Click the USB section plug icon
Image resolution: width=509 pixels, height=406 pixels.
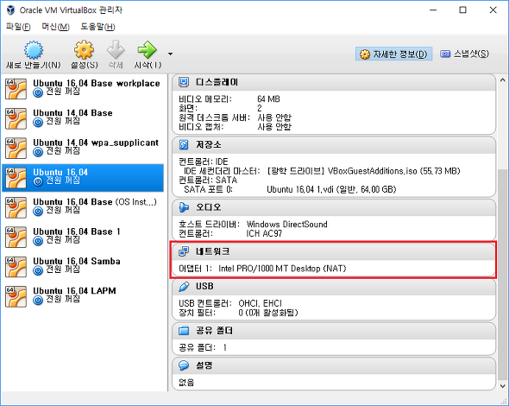(184, 287)
